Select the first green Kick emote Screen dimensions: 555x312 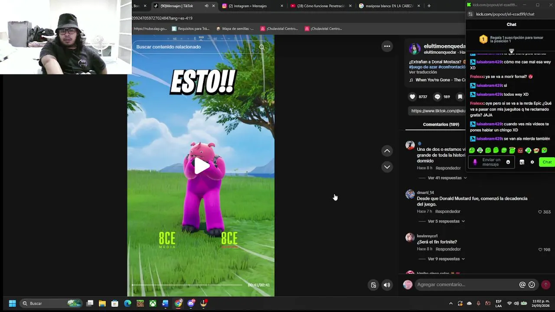tap(472, 150)
